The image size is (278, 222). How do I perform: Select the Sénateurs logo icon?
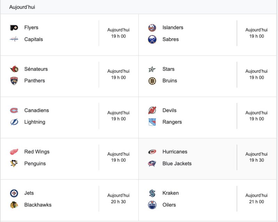pyautogui.click(x=14, y=69)
